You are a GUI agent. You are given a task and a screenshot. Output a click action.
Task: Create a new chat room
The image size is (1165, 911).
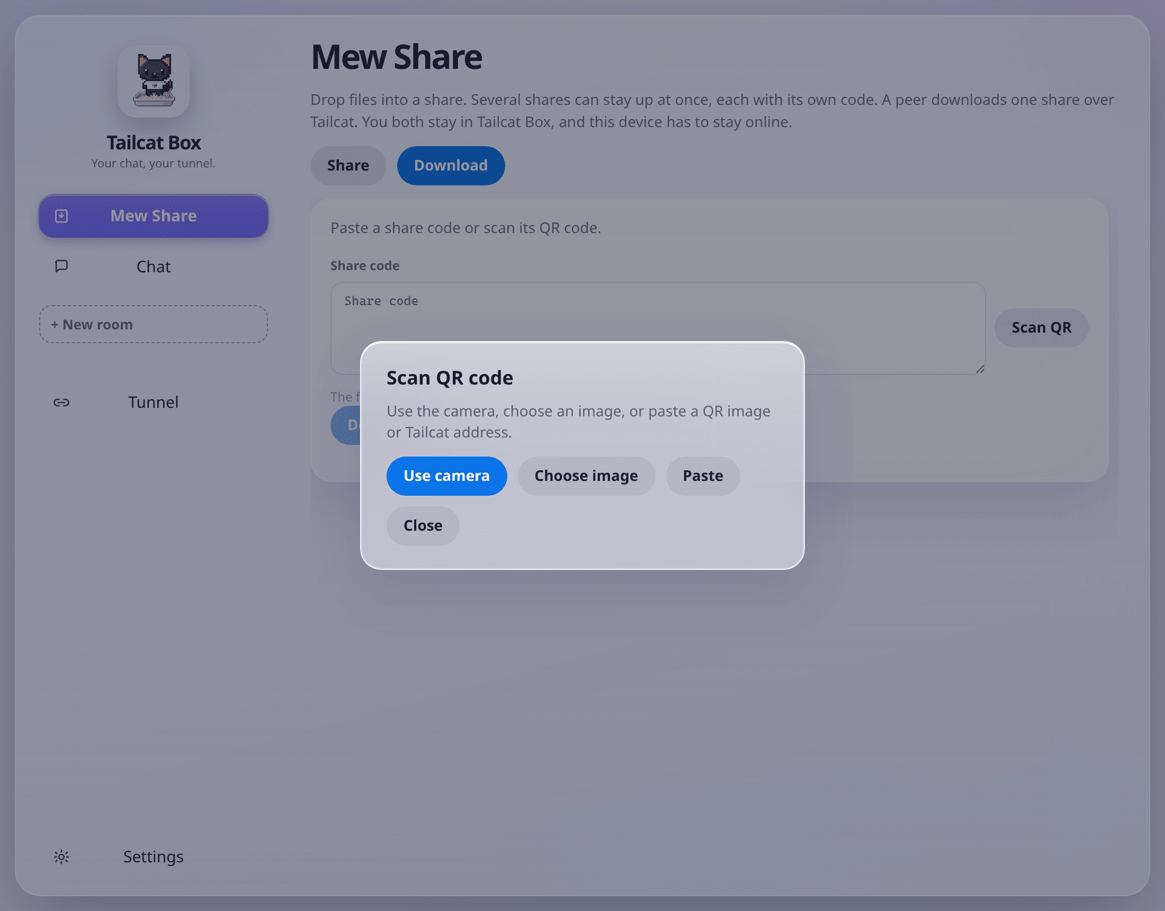pyautogui.click(x=154, y=325)
